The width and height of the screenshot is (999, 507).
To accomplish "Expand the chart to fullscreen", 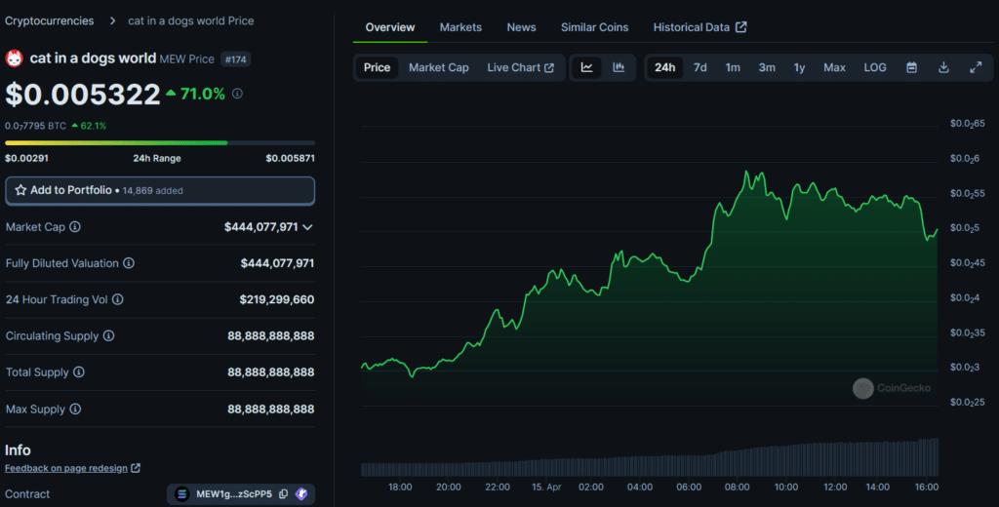I will tap(976, 67).
